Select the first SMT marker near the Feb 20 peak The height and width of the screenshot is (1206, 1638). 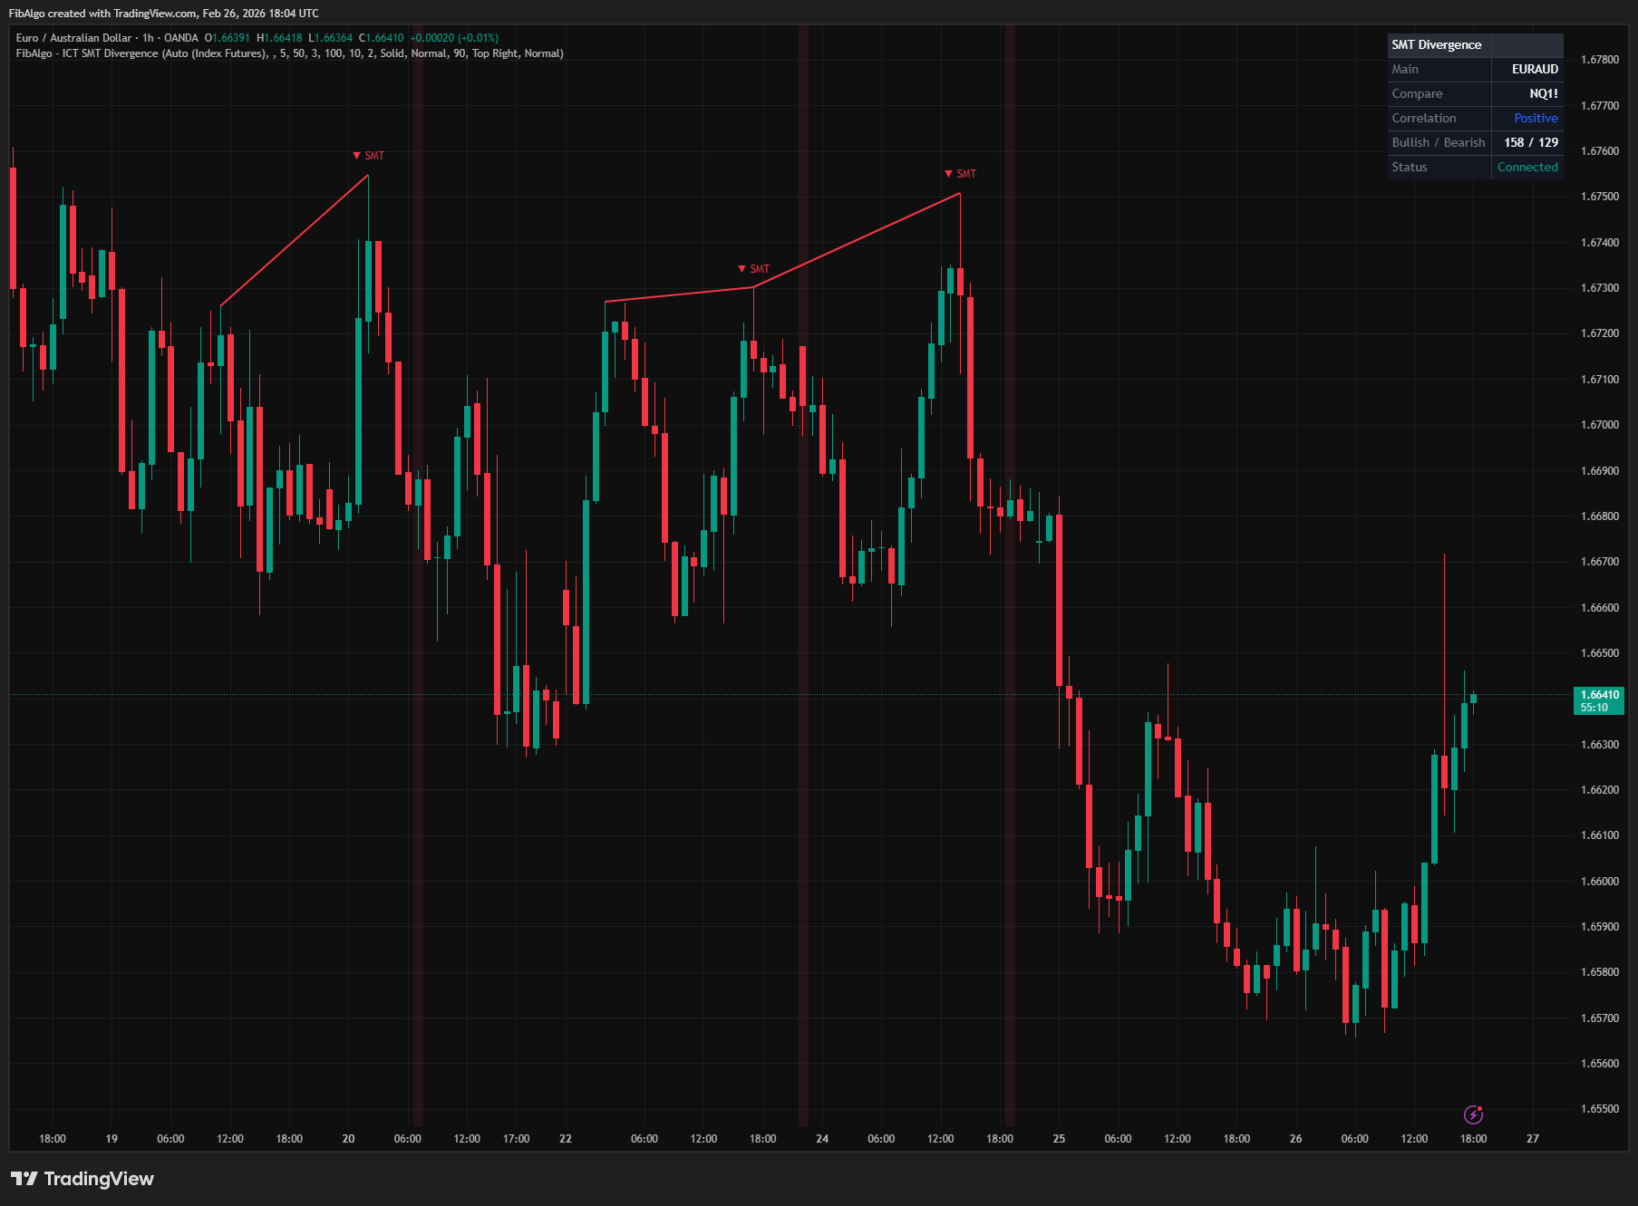pos(367,155)
